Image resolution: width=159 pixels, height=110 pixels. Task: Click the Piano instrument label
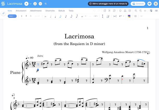[15, 72]
